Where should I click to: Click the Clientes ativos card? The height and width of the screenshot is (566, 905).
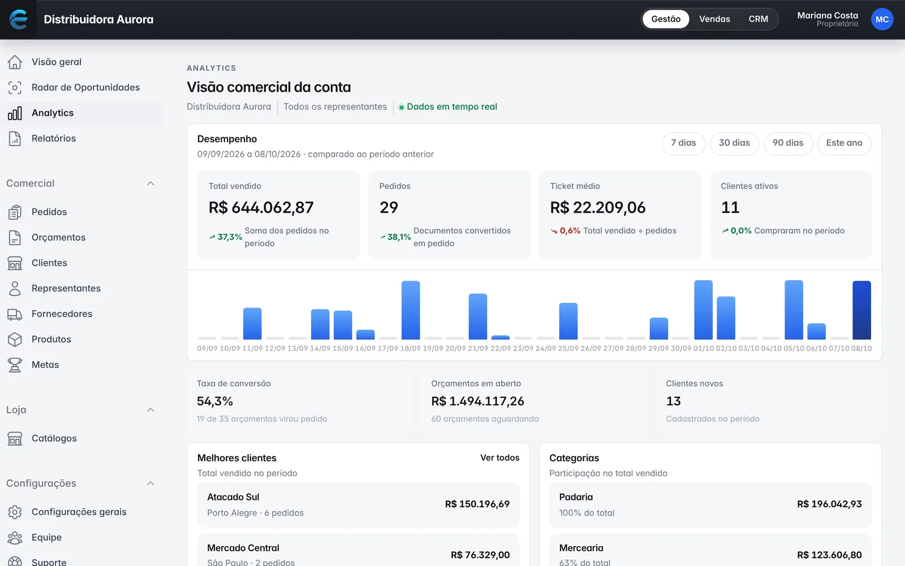coord(791,215)
